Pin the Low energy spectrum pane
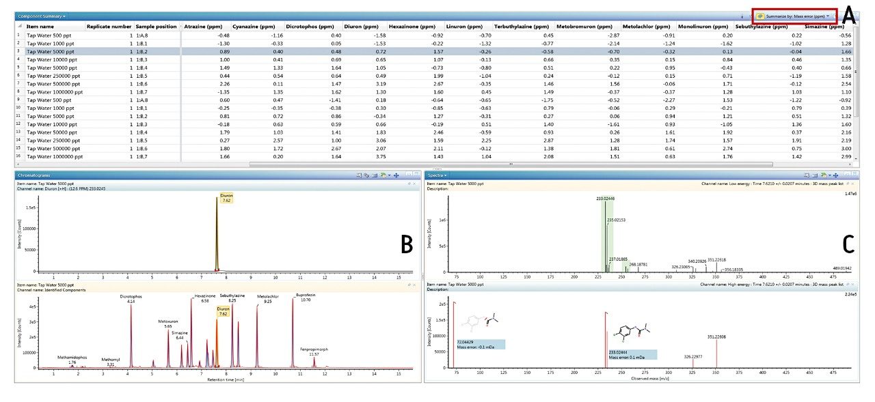This screenshot has height=402, width=875. (847, 183)
